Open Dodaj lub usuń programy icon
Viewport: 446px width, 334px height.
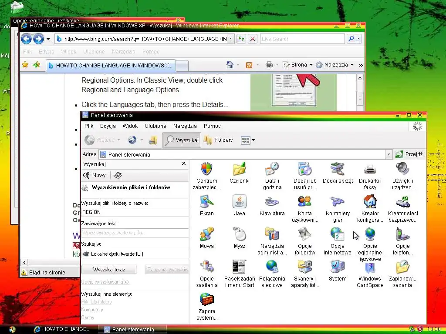point(304,175)
